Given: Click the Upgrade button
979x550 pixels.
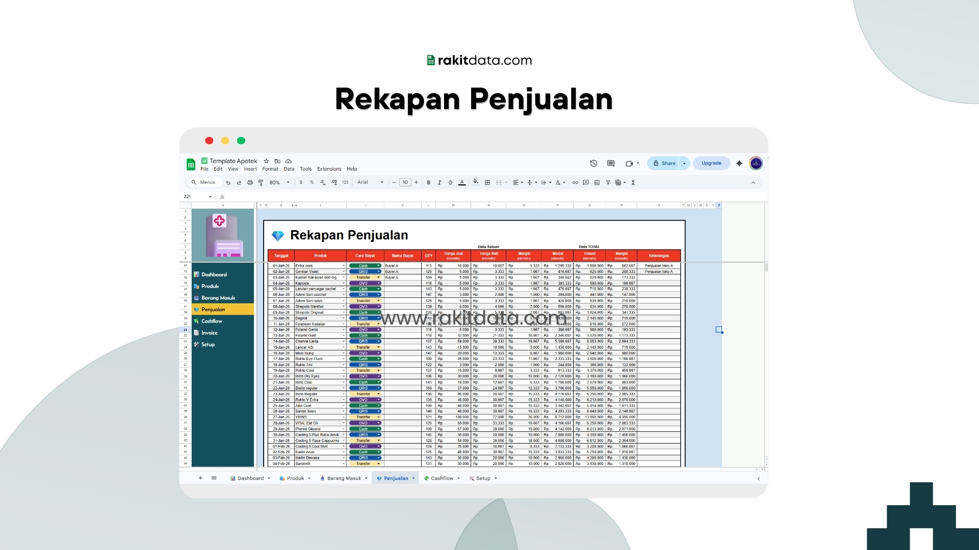Looking at the screenshot, I should tap(711, 163).
